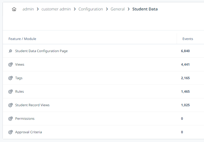Sort by the Events column header
This screenshot has height=142, width=204.
[x=188, y=39]
